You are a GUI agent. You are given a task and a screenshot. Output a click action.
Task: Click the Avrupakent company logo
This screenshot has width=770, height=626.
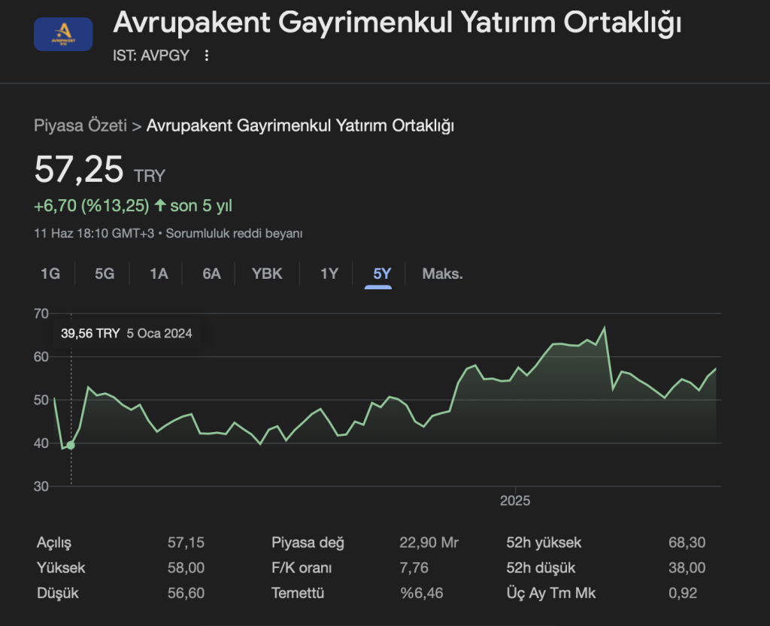(63, 34)
